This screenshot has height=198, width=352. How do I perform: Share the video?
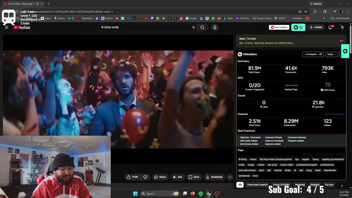point(160,177)
